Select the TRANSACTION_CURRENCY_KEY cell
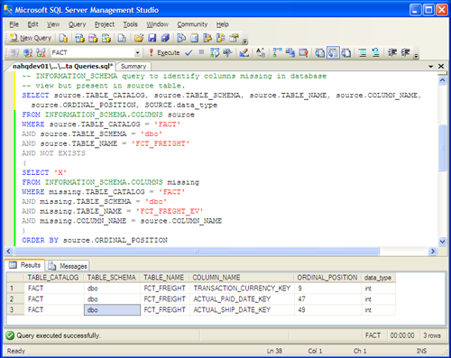The height and width of the screenshot is (358, 451). click(x=242, y=289)
